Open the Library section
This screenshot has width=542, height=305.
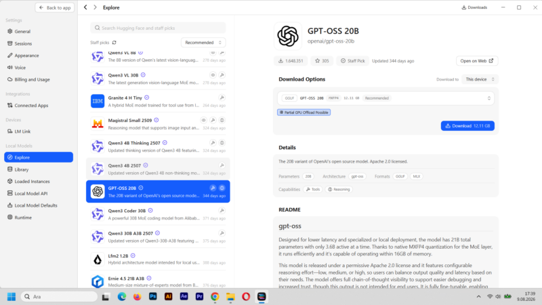39,169
